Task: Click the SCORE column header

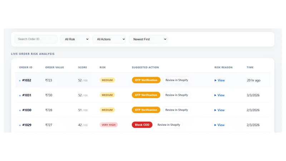Action: 83,67
